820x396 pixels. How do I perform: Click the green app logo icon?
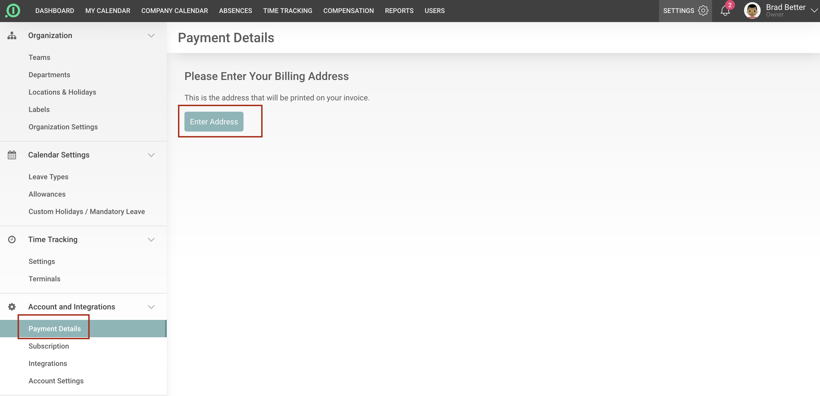[13, 10]
